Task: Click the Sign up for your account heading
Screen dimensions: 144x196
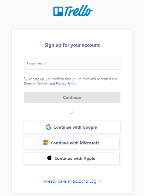Action: [72, 45]
